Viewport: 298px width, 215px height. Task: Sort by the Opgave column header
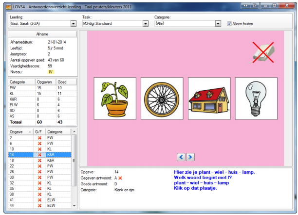[x=21, y=132]
